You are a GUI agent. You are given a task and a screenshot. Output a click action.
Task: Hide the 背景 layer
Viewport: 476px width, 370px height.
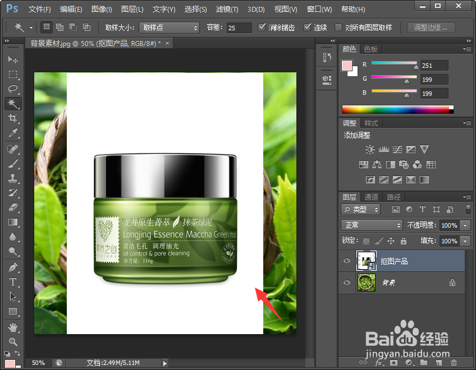tap(347, 283)
